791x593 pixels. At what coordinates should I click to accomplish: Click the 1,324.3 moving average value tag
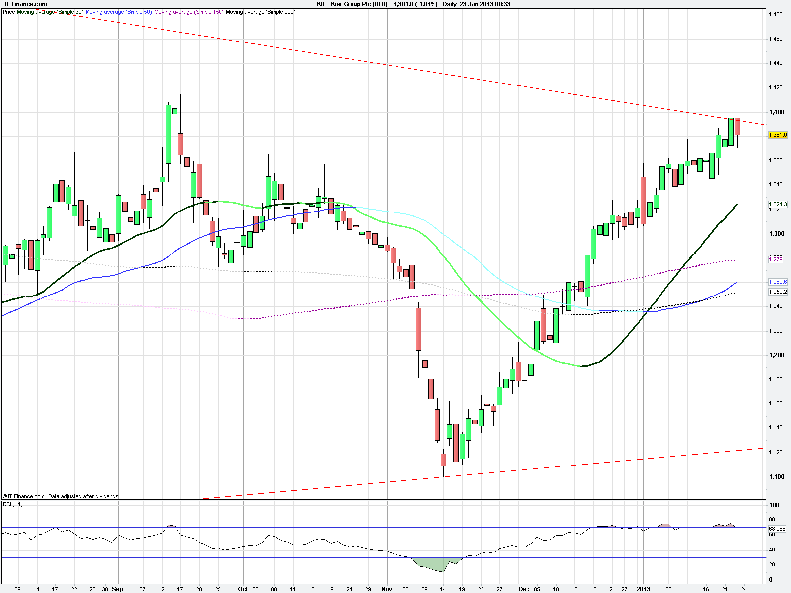778,204
